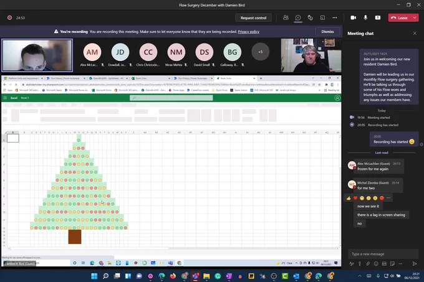Open Outlook from the taskbar
This screenshot has width=424, height=282.
click(x=296, y=276)
